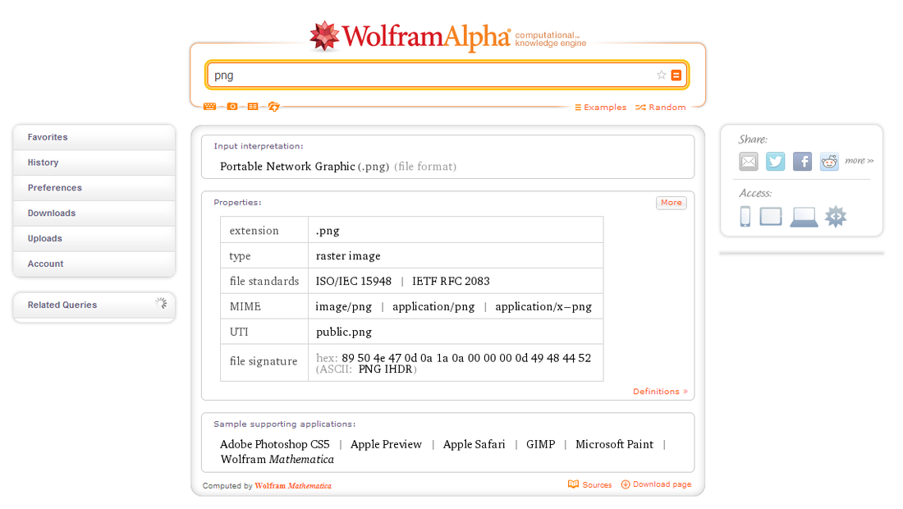The image size is (903, 509).
Task: Open the widget gear access icon
Action: 836,217
